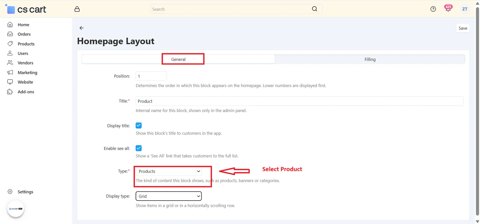Open Products label in the sidebar
The height and width of the screenshot is (224, 480).
[26, 44]
